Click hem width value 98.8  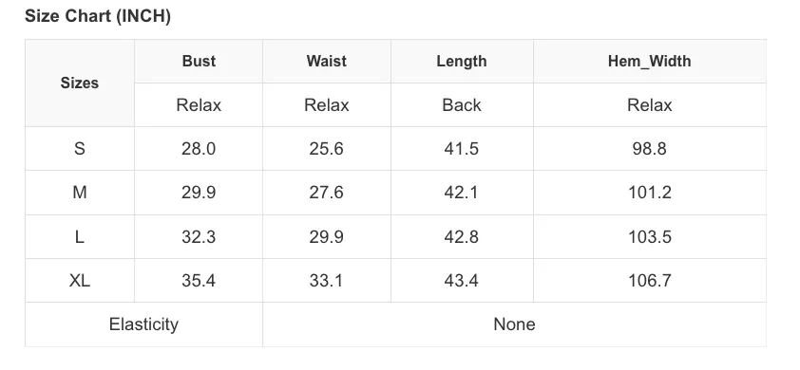650,149
